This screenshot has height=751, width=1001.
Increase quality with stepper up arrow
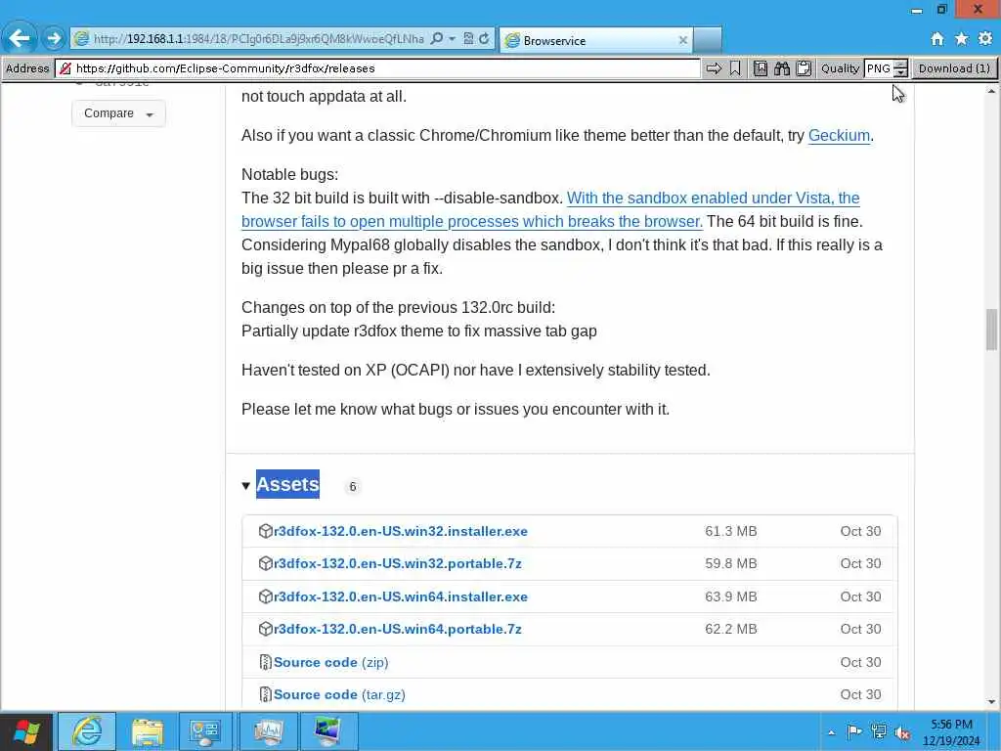[x=900, y=64]
